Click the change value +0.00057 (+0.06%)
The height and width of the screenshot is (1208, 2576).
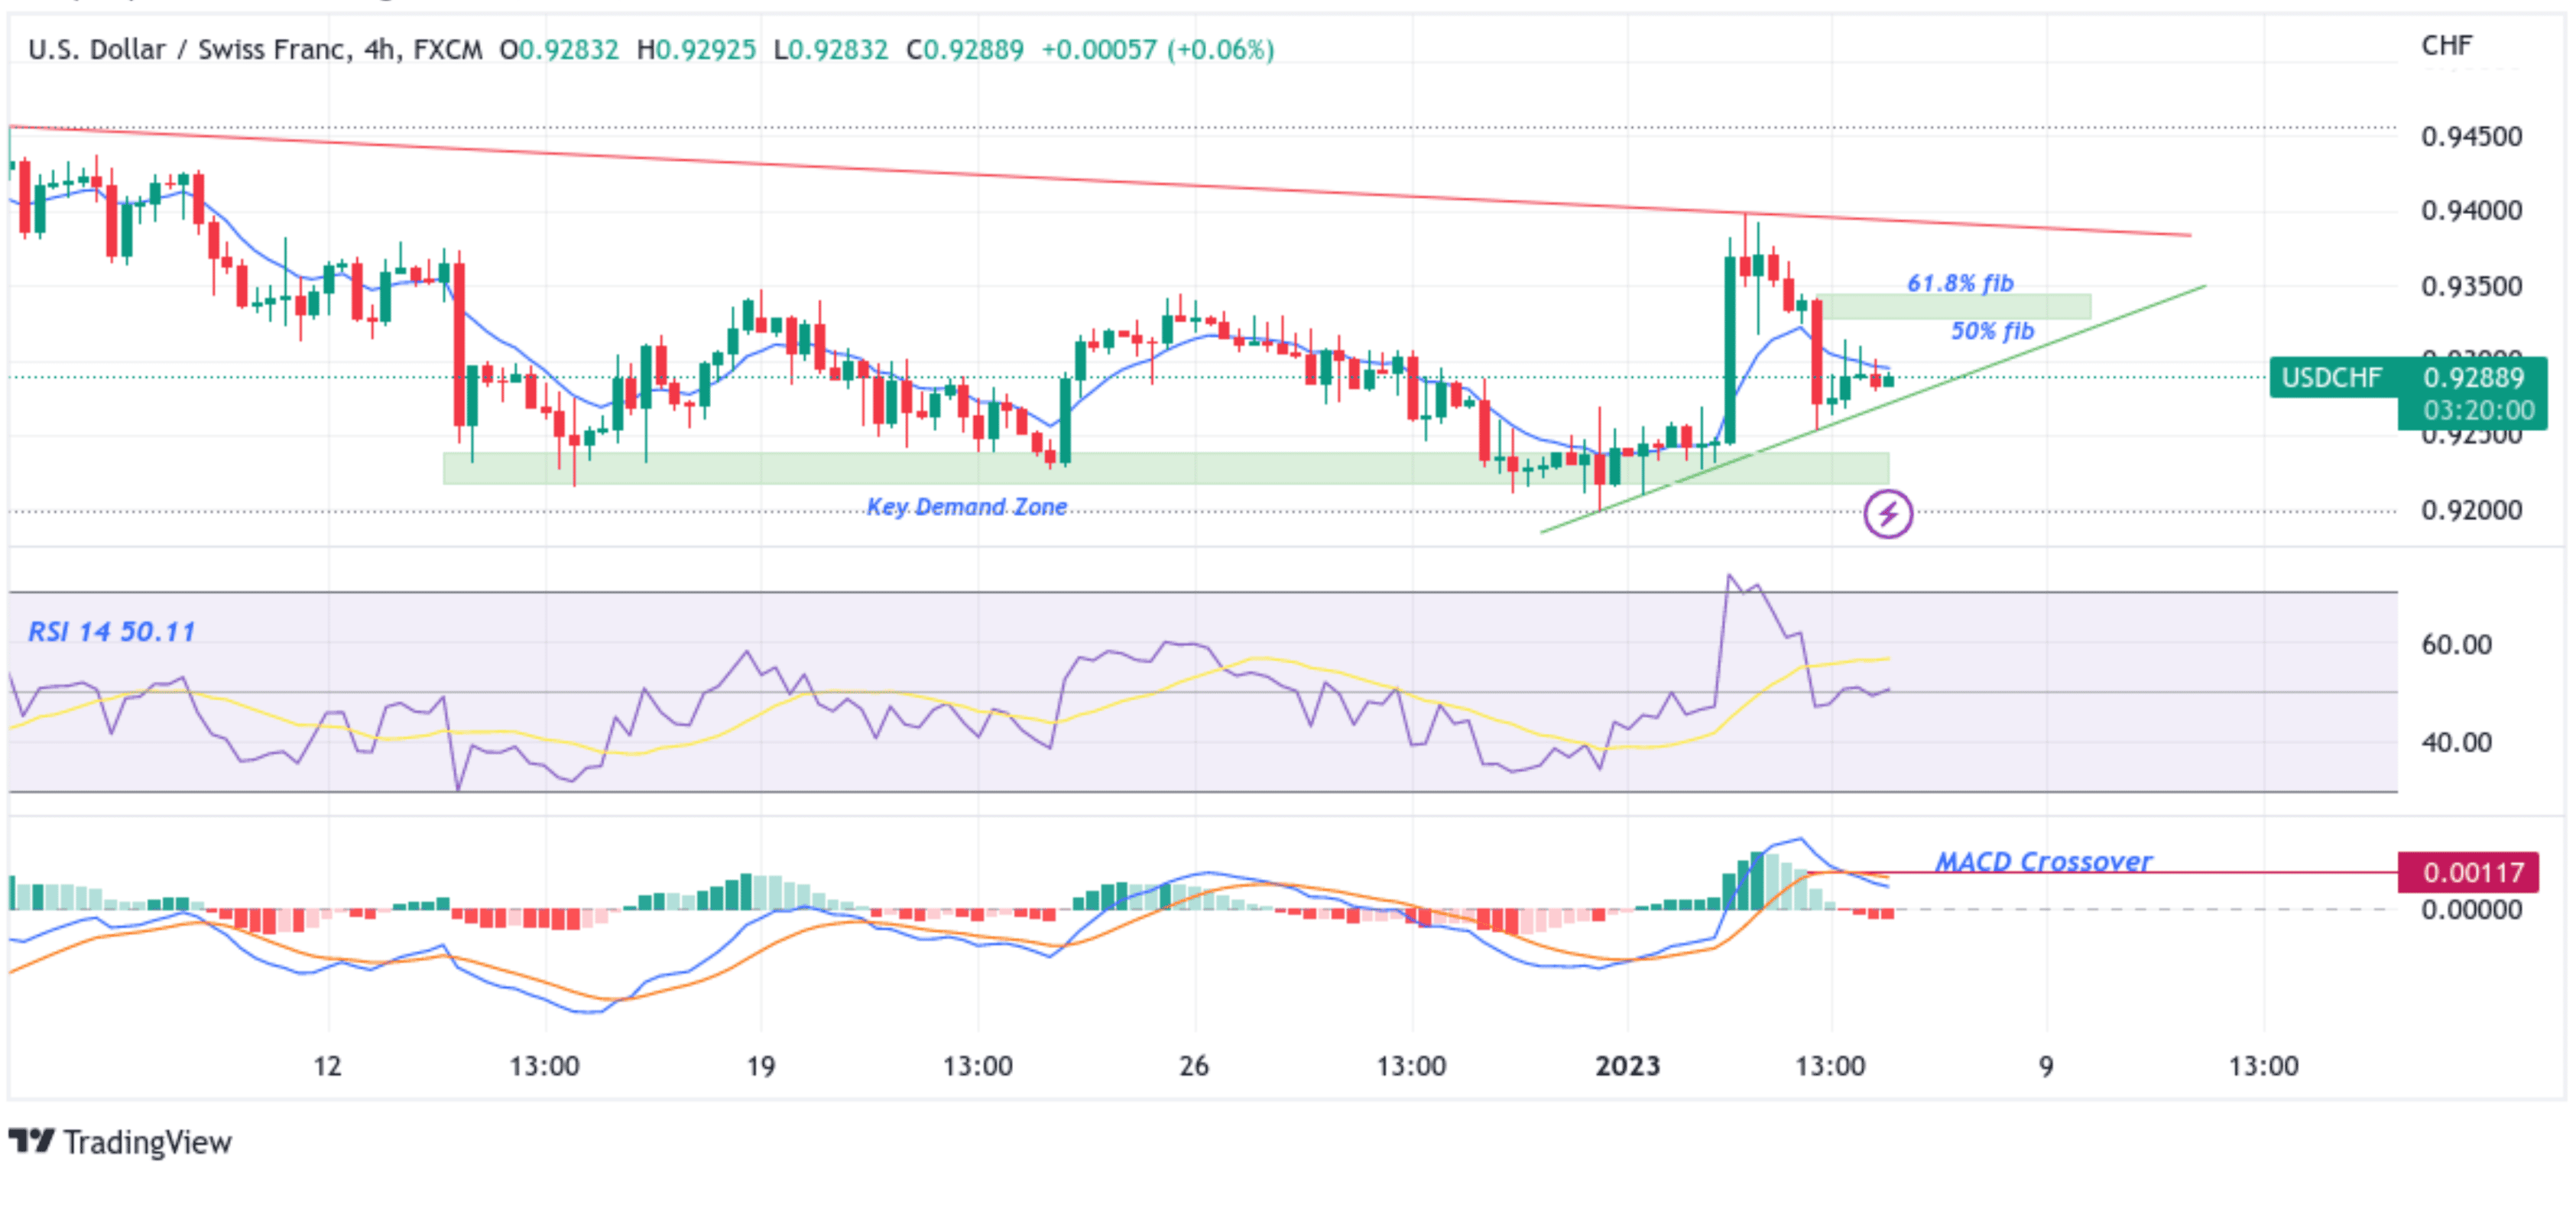[x=1158, y=49]
